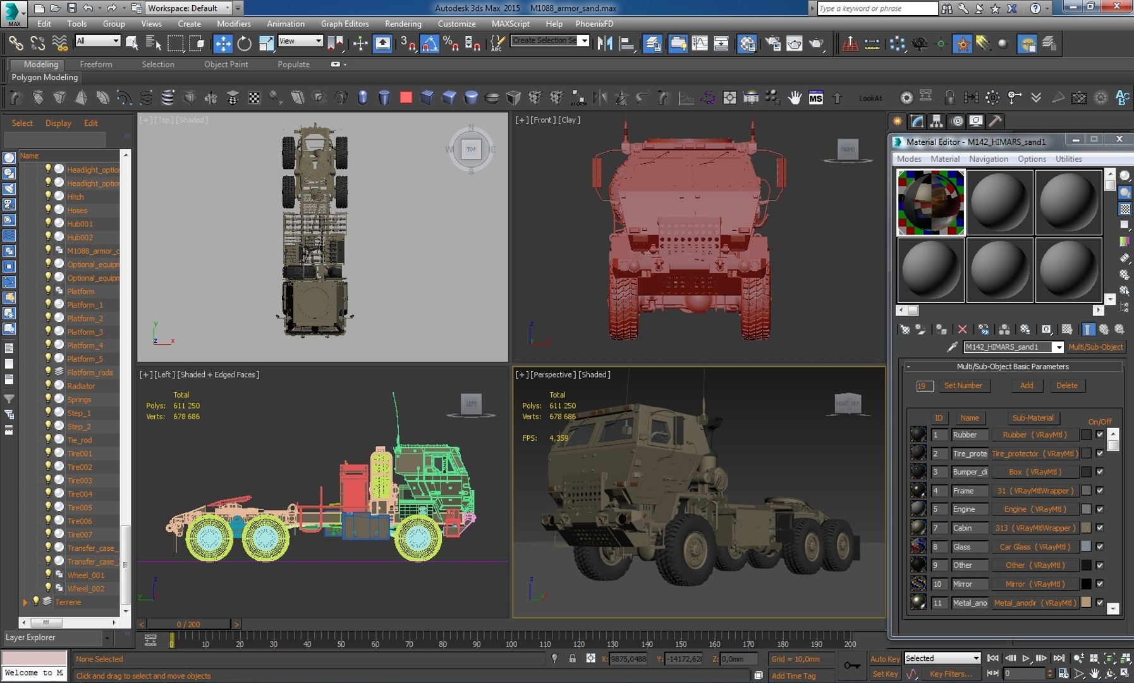Open the Hierarchy command panel tab

click(x=936, y=121)
